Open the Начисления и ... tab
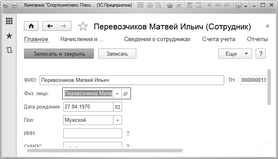Viewport: 278px width, 159px height. click(x=82, y=39)
